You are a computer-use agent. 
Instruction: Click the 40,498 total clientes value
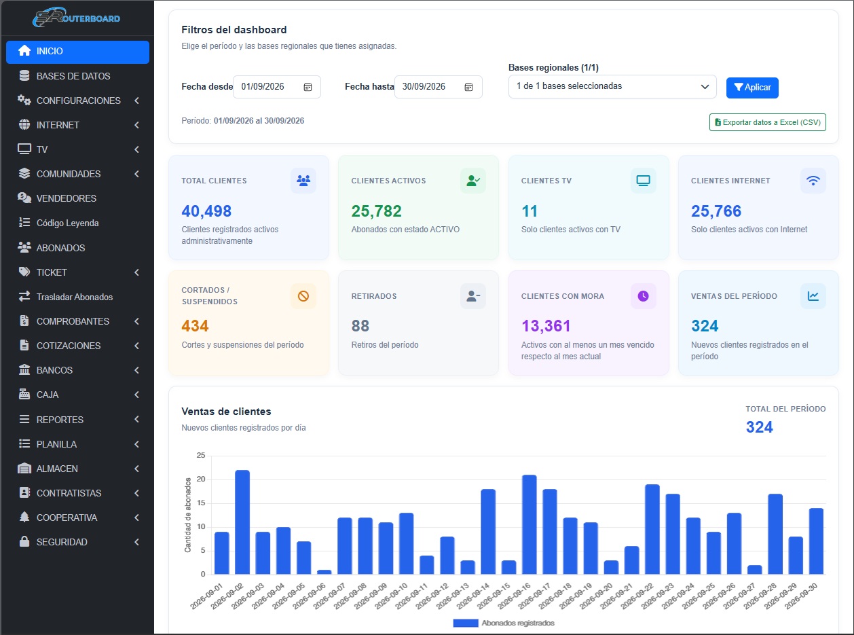click(207, 211)
